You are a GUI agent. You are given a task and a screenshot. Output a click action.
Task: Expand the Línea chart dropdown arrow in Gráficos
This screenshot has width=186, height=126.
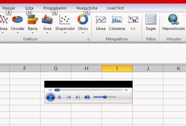[2, 33]
